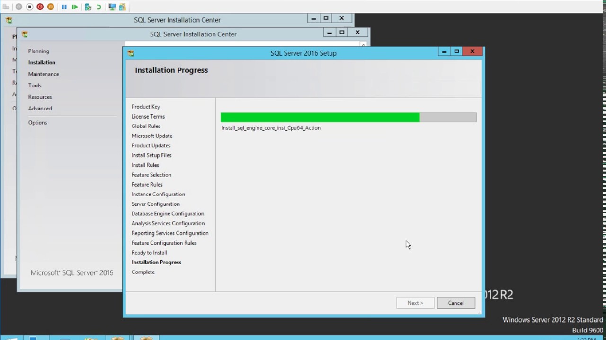Click Installation Progress page heading

171,70
